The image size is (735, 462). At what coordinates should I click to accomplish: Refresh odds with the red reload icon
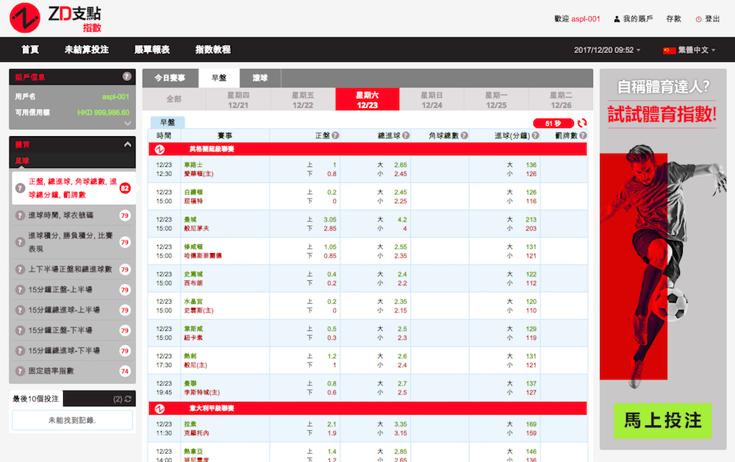[x=582, y=124]
